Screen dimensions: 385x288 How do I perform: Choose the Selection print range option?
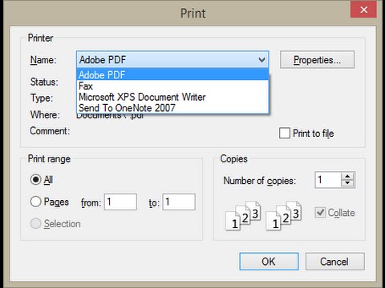pyautogui.click(x=35, y=223)
